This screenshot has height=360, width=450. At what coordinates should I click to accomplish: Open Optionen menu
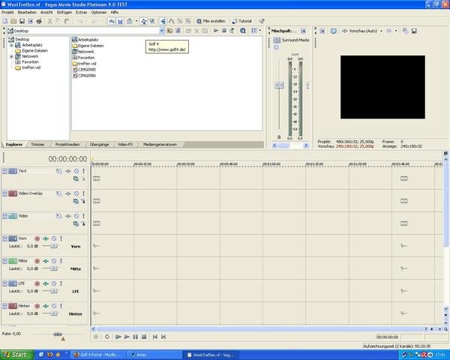point(99,12)
